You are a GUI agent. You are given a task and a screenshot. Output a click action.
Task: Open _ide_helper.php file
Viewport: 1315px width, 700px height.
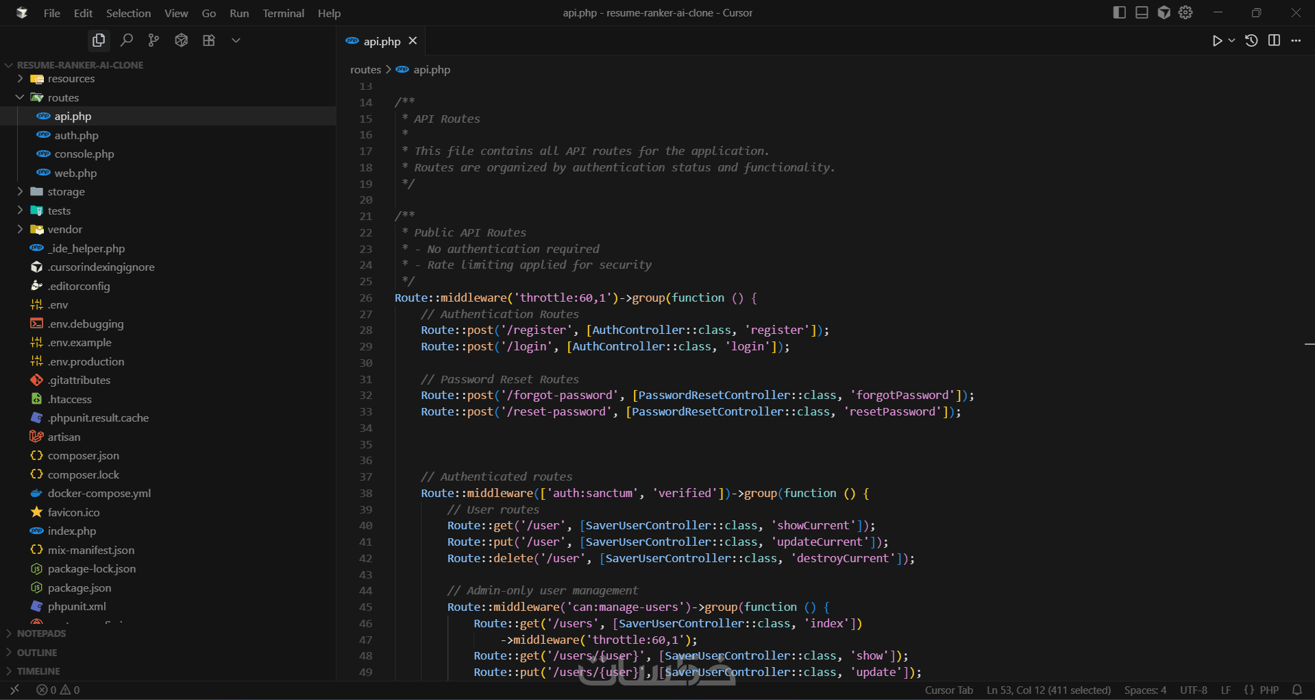click(x=86, y=249)
